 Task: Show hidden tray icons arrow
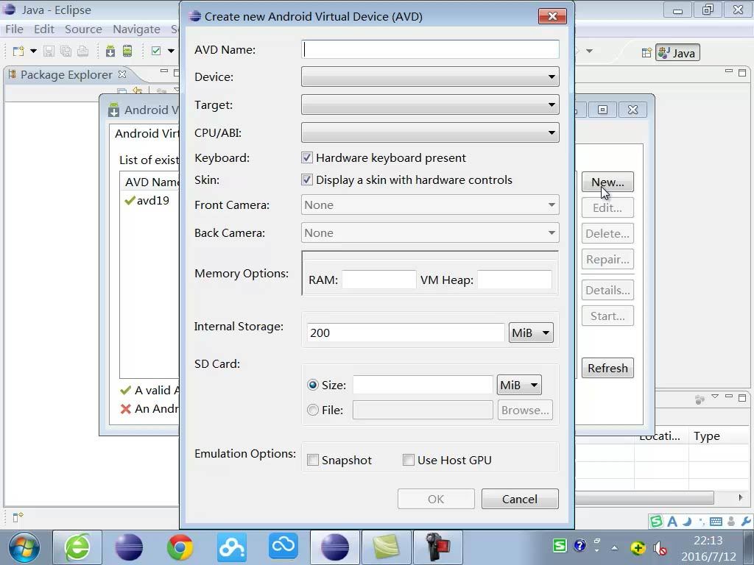click(615, 547)
